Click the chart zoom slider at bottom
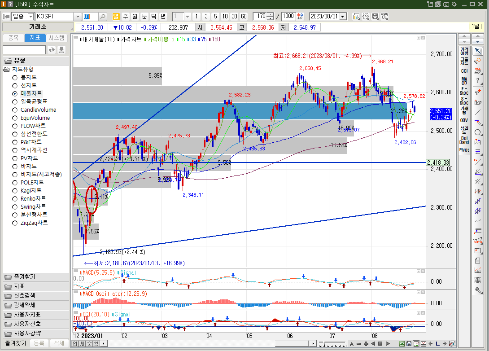 point(332,344)
